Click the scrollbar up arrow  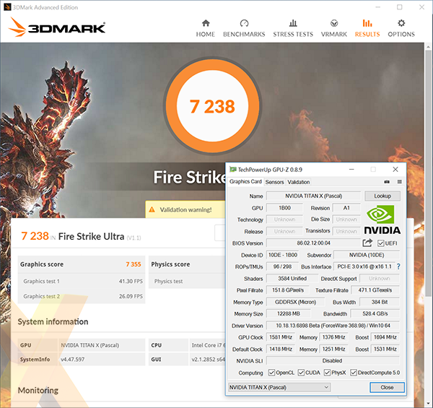pos(428,46)
